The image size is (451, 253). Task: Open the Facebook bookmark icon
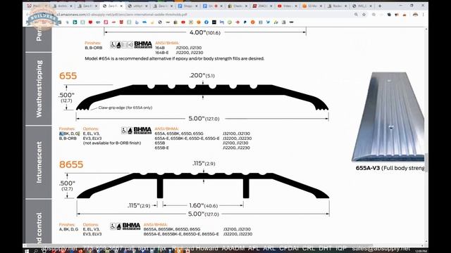[x=206, y=22]
